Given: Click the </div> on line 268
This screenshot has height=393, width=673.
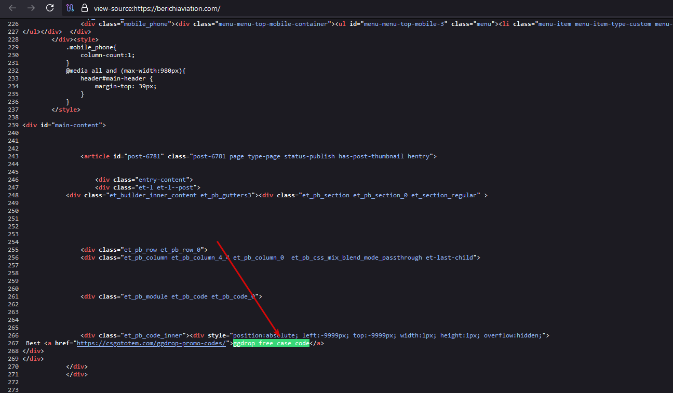Looking at the screenshot, I should click(x=33, y=351).
